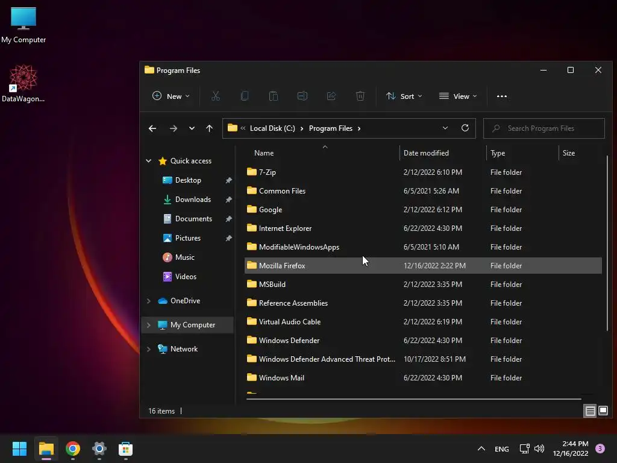Screen dimensions: 617x463
Task: Expand the OneDrive tree node
Action: [149, 301]
